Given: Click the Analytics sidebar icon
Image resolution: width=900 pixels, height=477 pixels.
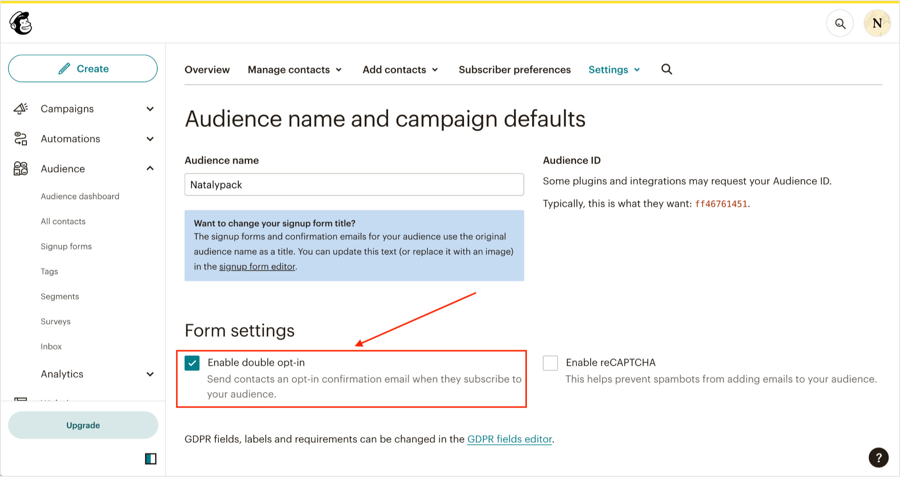Looking at the screenshot, I should tap(20, 373).
